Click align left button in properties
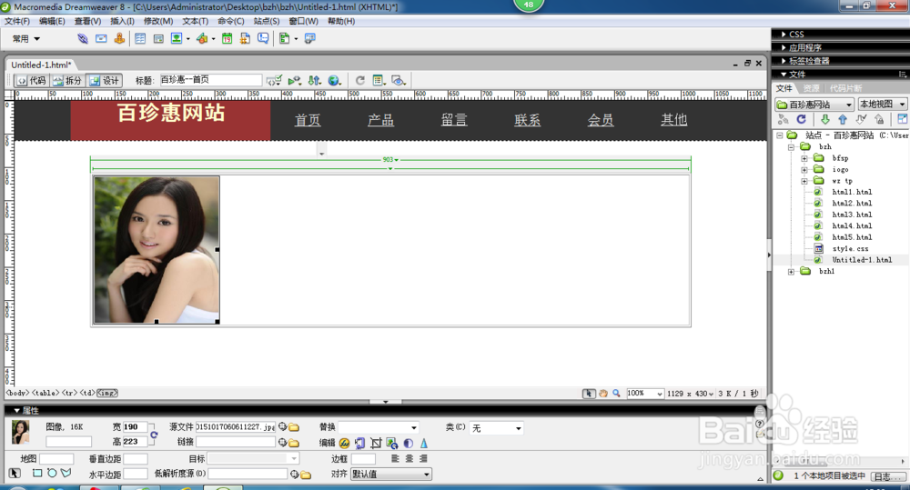Image resolution: width=910 pixels, height=490 pixels. [395, 459]
